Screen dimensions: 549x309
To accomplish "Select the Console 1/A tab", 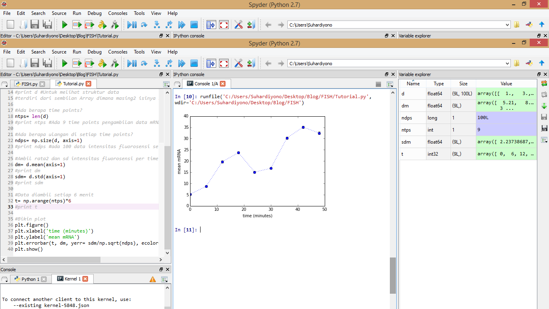I will [x=206, y=84].
